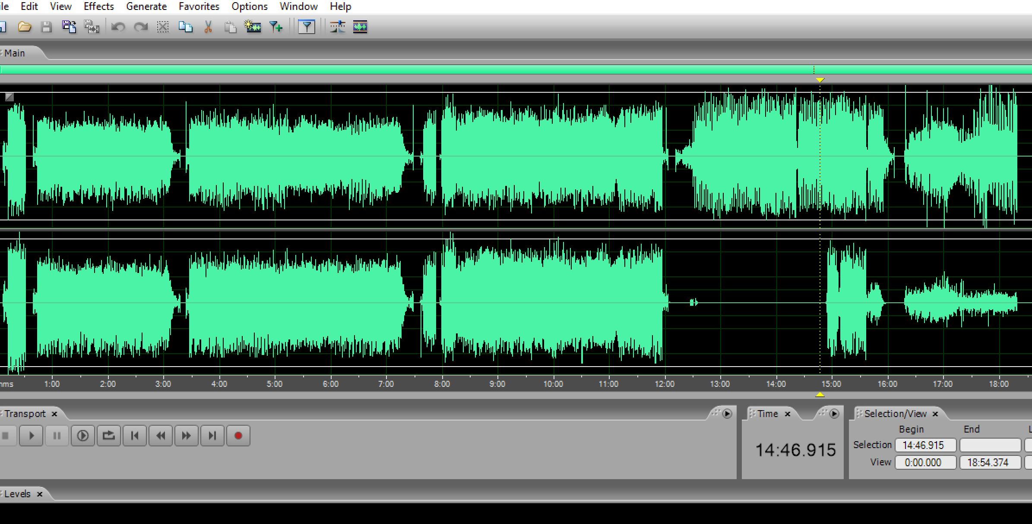This screenshot has width=1032, height=524.
Task: Open the waveform statistics icon
Action: pos(360,27)
